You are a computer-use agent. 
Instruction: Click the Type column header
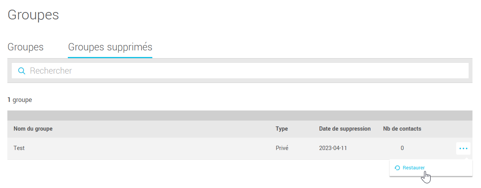coord(282,129)
